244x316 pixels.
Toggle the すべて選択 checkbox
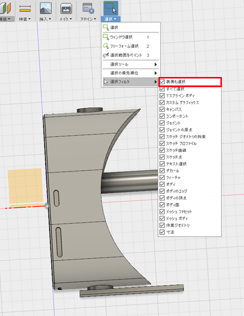pos(162,89)
